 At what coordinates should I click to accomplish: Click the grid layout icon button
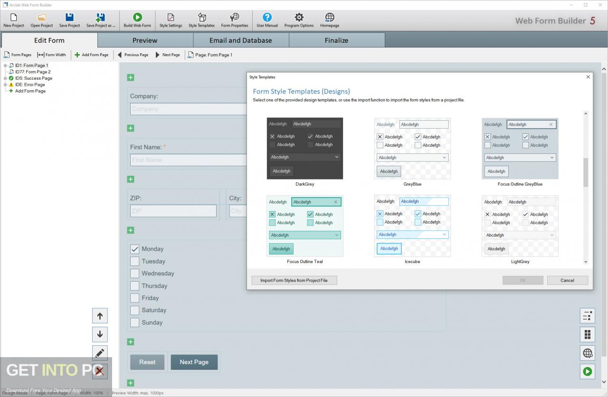[588, 334]
